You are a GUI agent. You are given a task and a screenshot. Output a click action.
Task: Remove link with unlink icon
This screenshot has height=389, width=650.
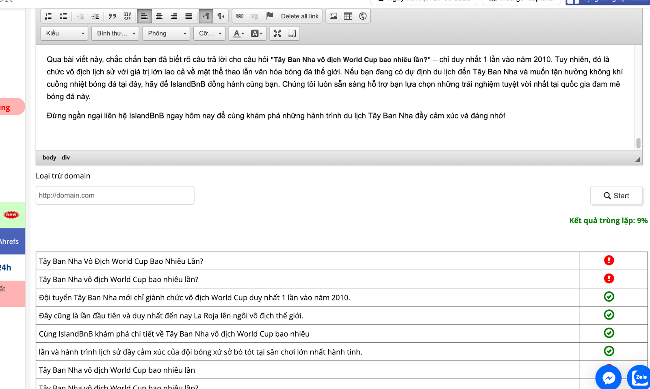coord(254,16)
